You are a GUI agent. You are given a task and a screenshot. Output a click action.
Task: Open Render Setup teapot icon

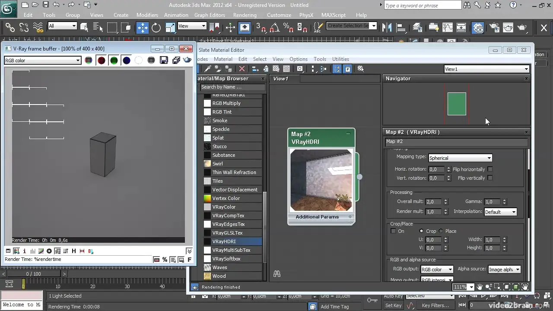tap(494, 28)
